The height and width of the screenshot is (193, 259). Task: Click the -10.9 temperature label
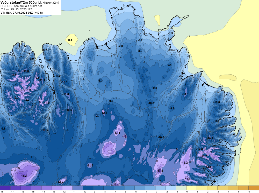(x=210, y=138)
